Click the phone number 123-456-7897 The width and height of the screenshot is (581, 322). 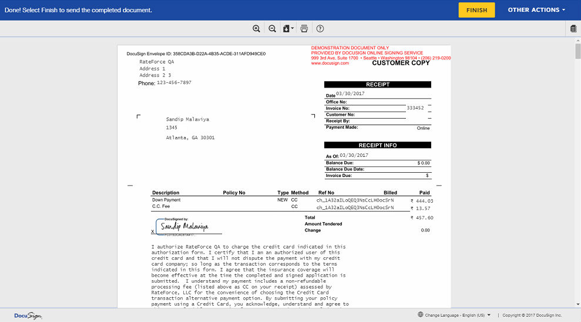coord(174,83)
